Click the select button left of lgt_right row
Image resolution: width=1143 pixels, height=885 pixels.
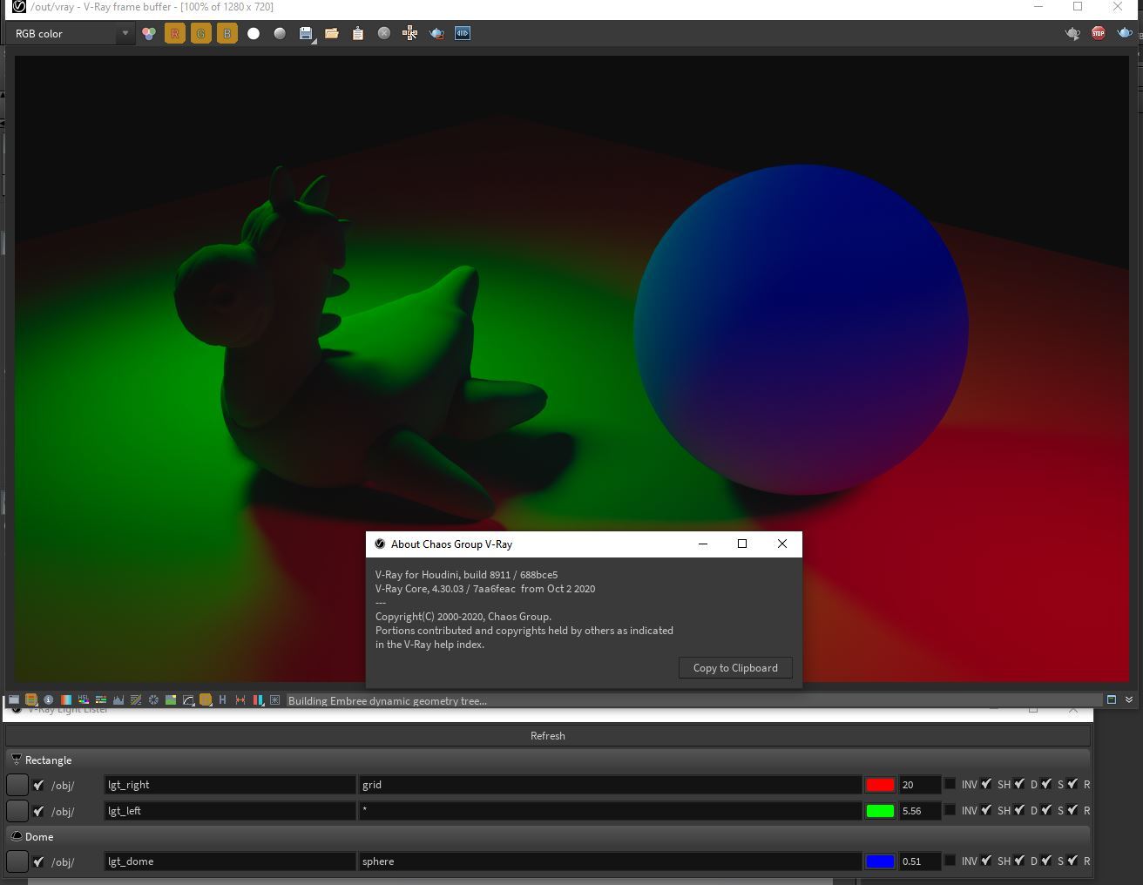coord(17,785)
